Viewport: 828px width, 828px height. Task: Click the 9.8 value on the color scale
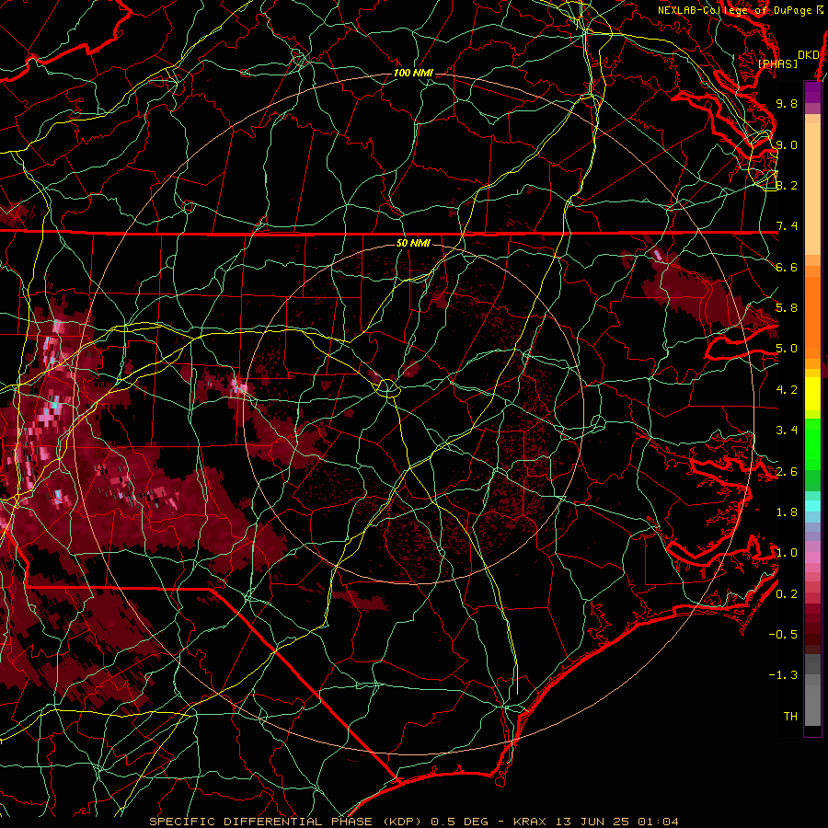(x=787, y=104)
